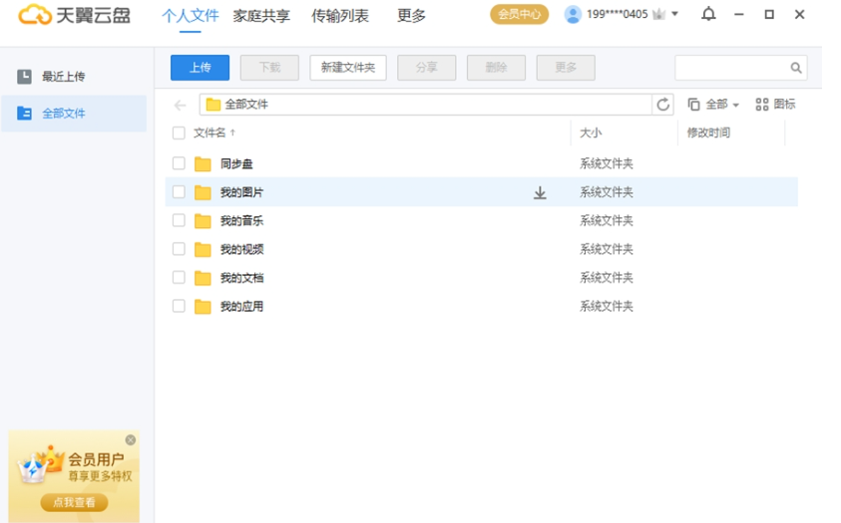Click the 全部文件 path bar

[426, 105]
